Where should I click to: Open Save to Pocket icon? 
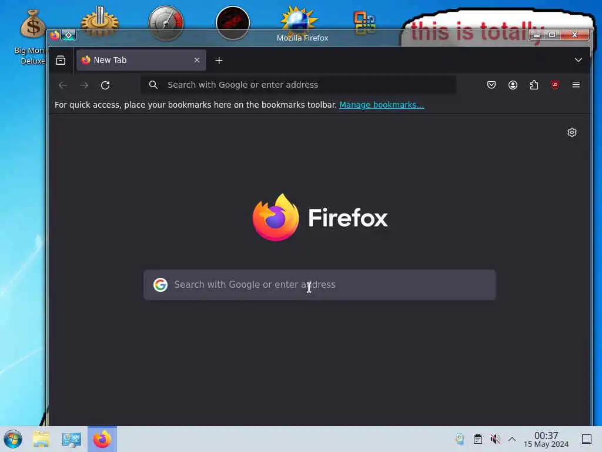[x=491, y=85]
